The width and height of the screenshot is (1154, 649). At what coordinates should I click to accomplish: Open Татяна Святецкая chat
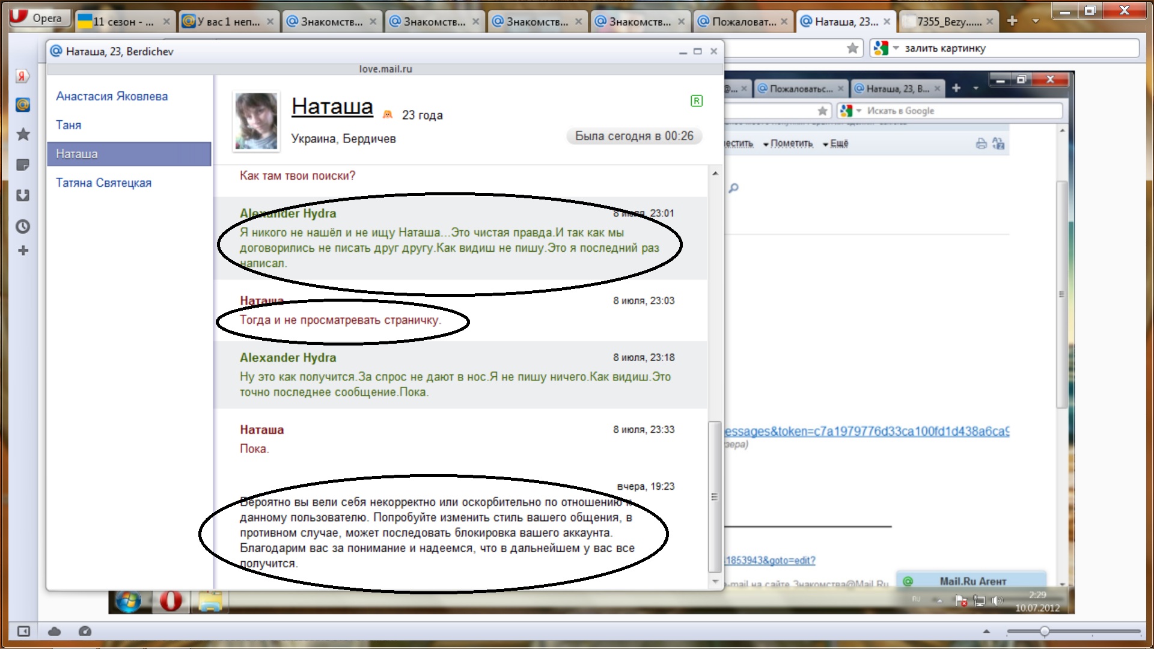(103, 183)
